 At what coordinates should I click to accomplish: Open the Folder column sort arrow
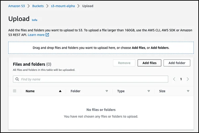tap(106, 91)
